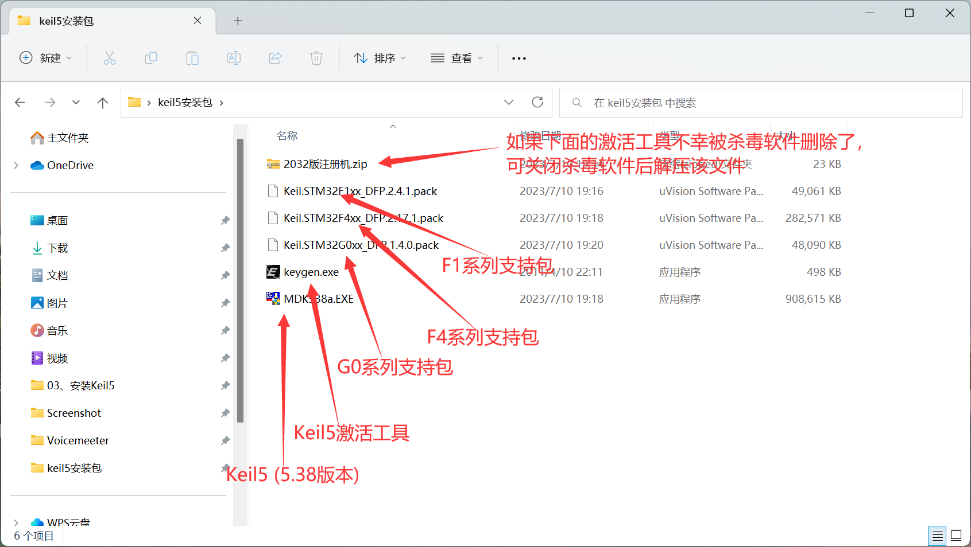Add a new Explorer tab

click(238, 21)
